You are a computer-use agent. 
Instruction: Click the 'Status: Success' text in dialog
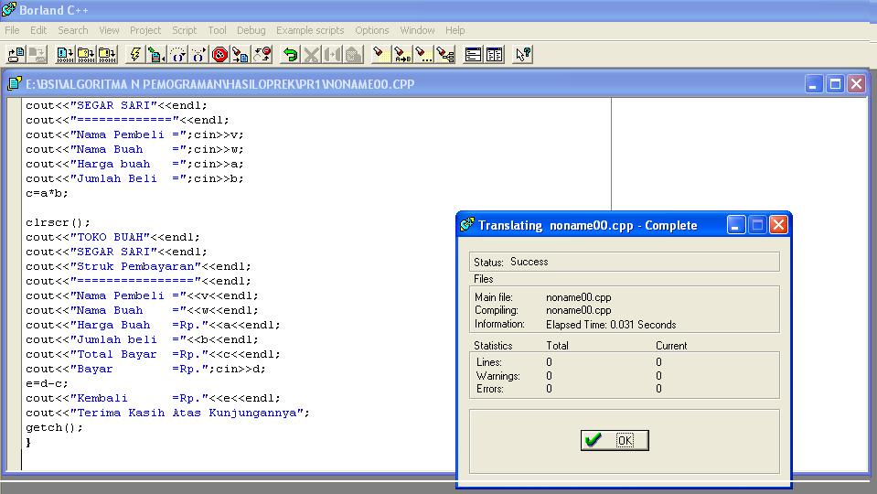510,262
